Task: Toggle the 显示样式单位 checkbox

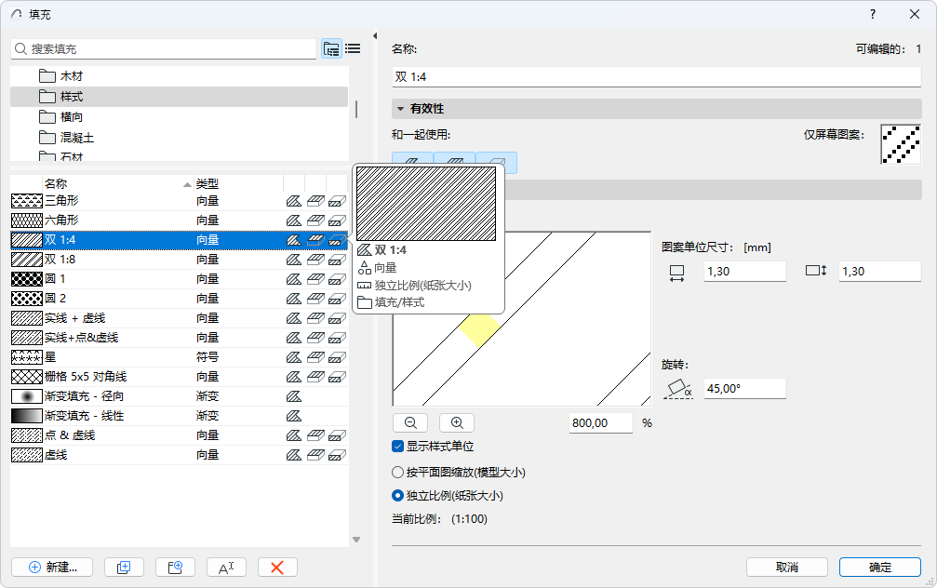Action: [398, 447]
